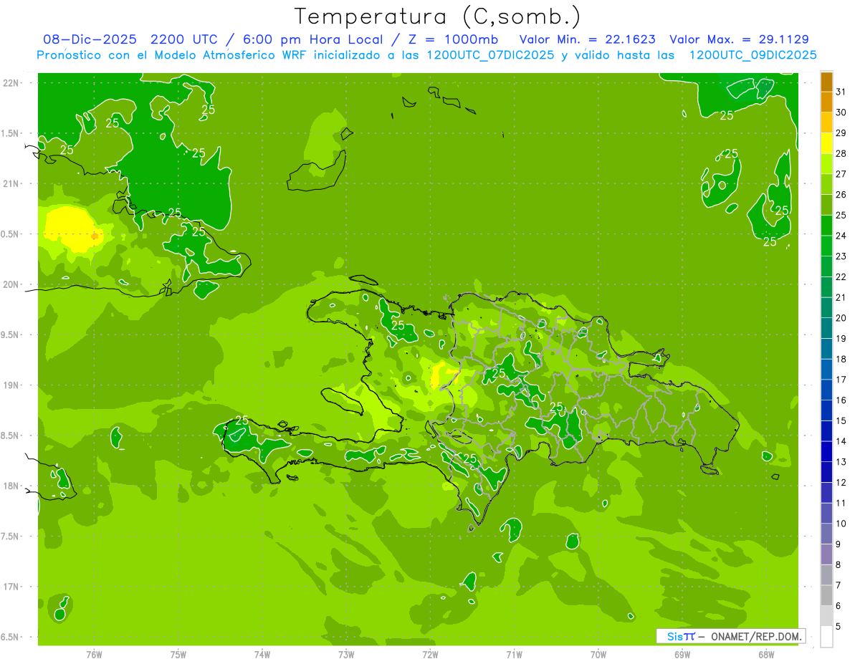Select the gray legend swatch between 6 and 7
860x664 pixels.
click(826, 595)
